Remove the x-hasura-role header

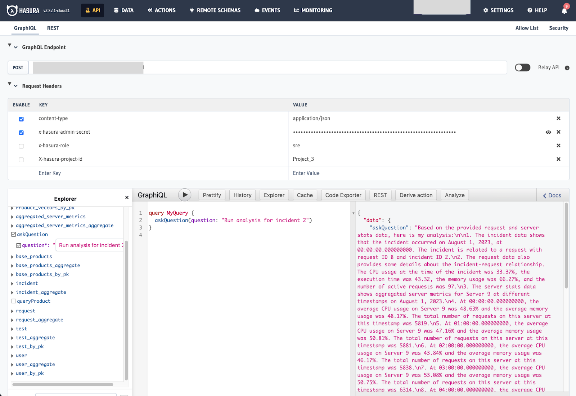[558, 146]
